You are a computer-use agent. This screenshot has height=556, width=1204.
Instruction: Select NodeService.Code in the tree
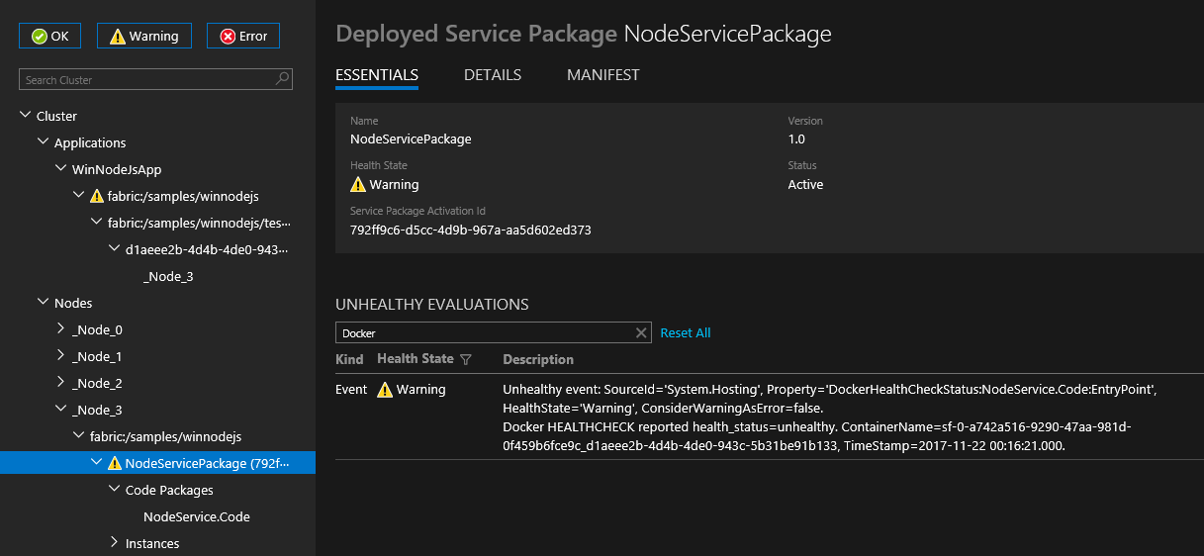196,516
